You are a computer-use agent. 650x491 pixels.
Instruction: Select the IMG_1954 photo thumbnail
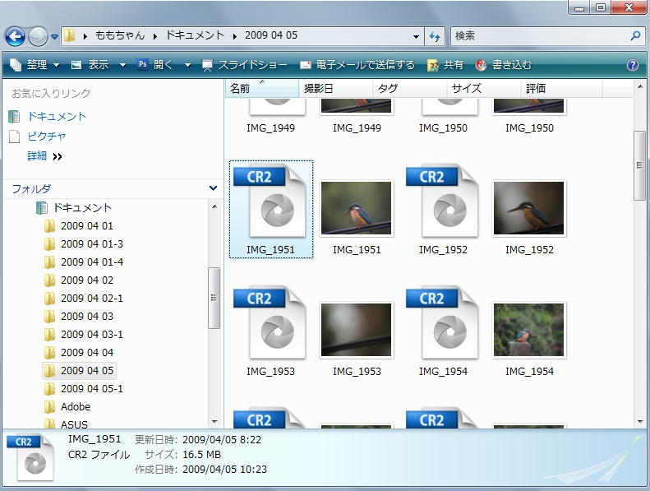(x=528, y=330)
